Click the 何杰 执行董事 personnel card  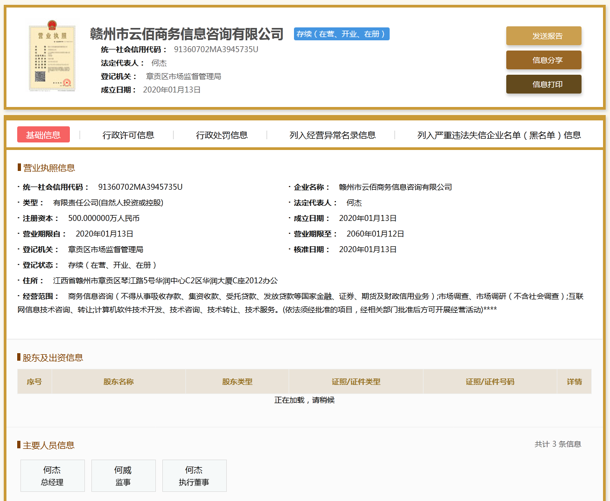(x=194, y=476)
